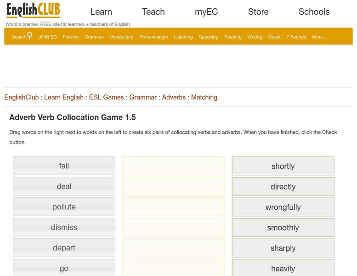This screenshot has width=357, height=276.
Task: Open the Learn menu
Action: (x=101, y=12)
